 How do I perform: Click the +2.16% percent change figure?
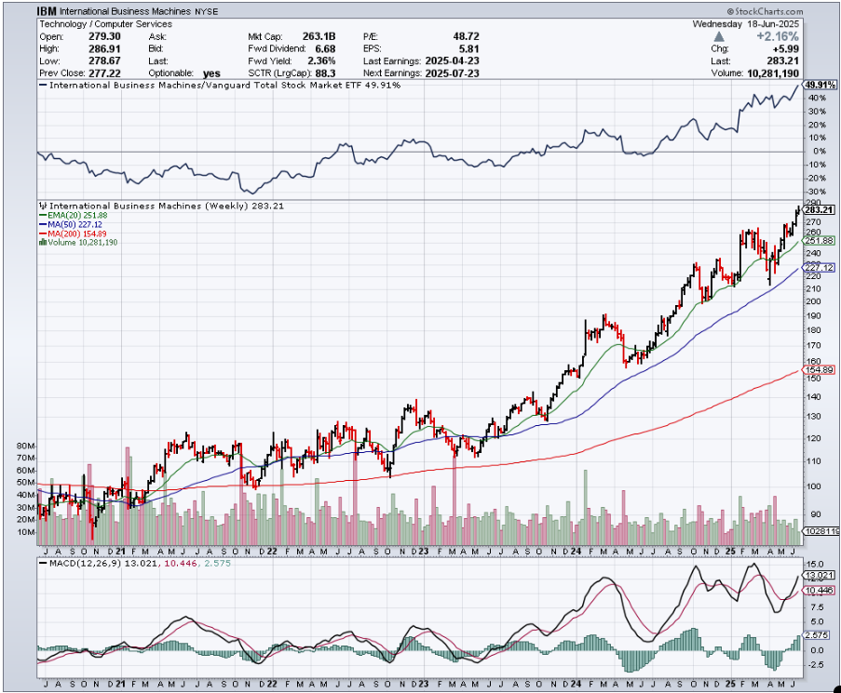point(778,36)
